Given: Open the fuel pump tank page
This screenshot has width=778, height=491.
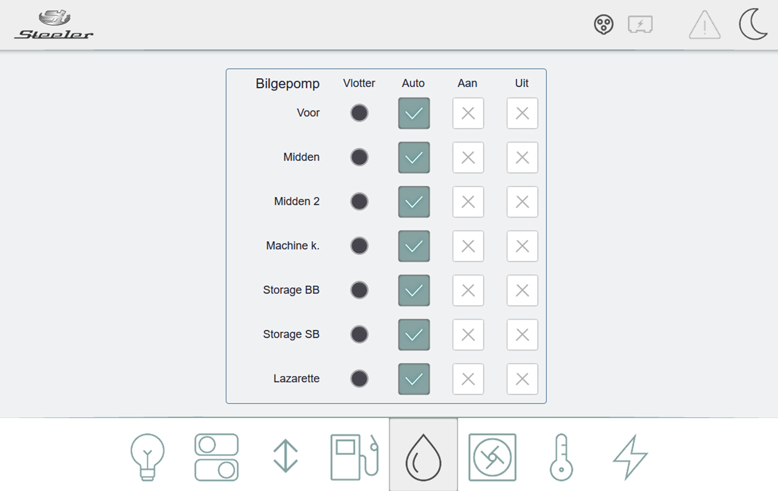Looking at the screenshot, I should (x=354, y=457).
